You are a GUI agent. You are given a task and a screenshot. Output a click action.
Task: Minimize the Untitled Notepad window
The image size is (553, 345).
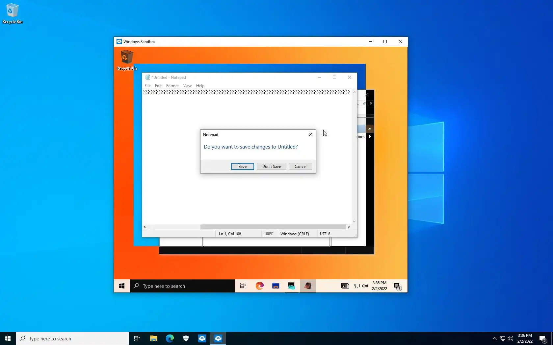click(319, 77)
